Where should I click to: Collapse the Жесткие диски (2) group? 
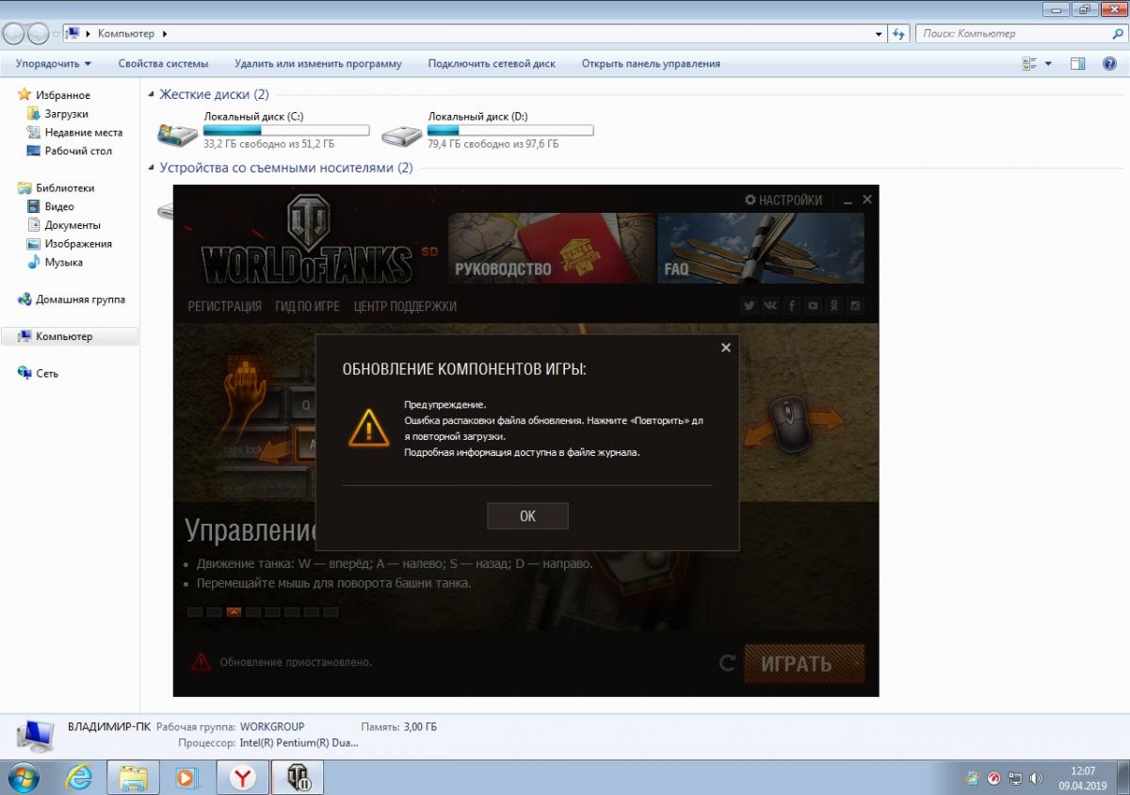coord(153,95)
